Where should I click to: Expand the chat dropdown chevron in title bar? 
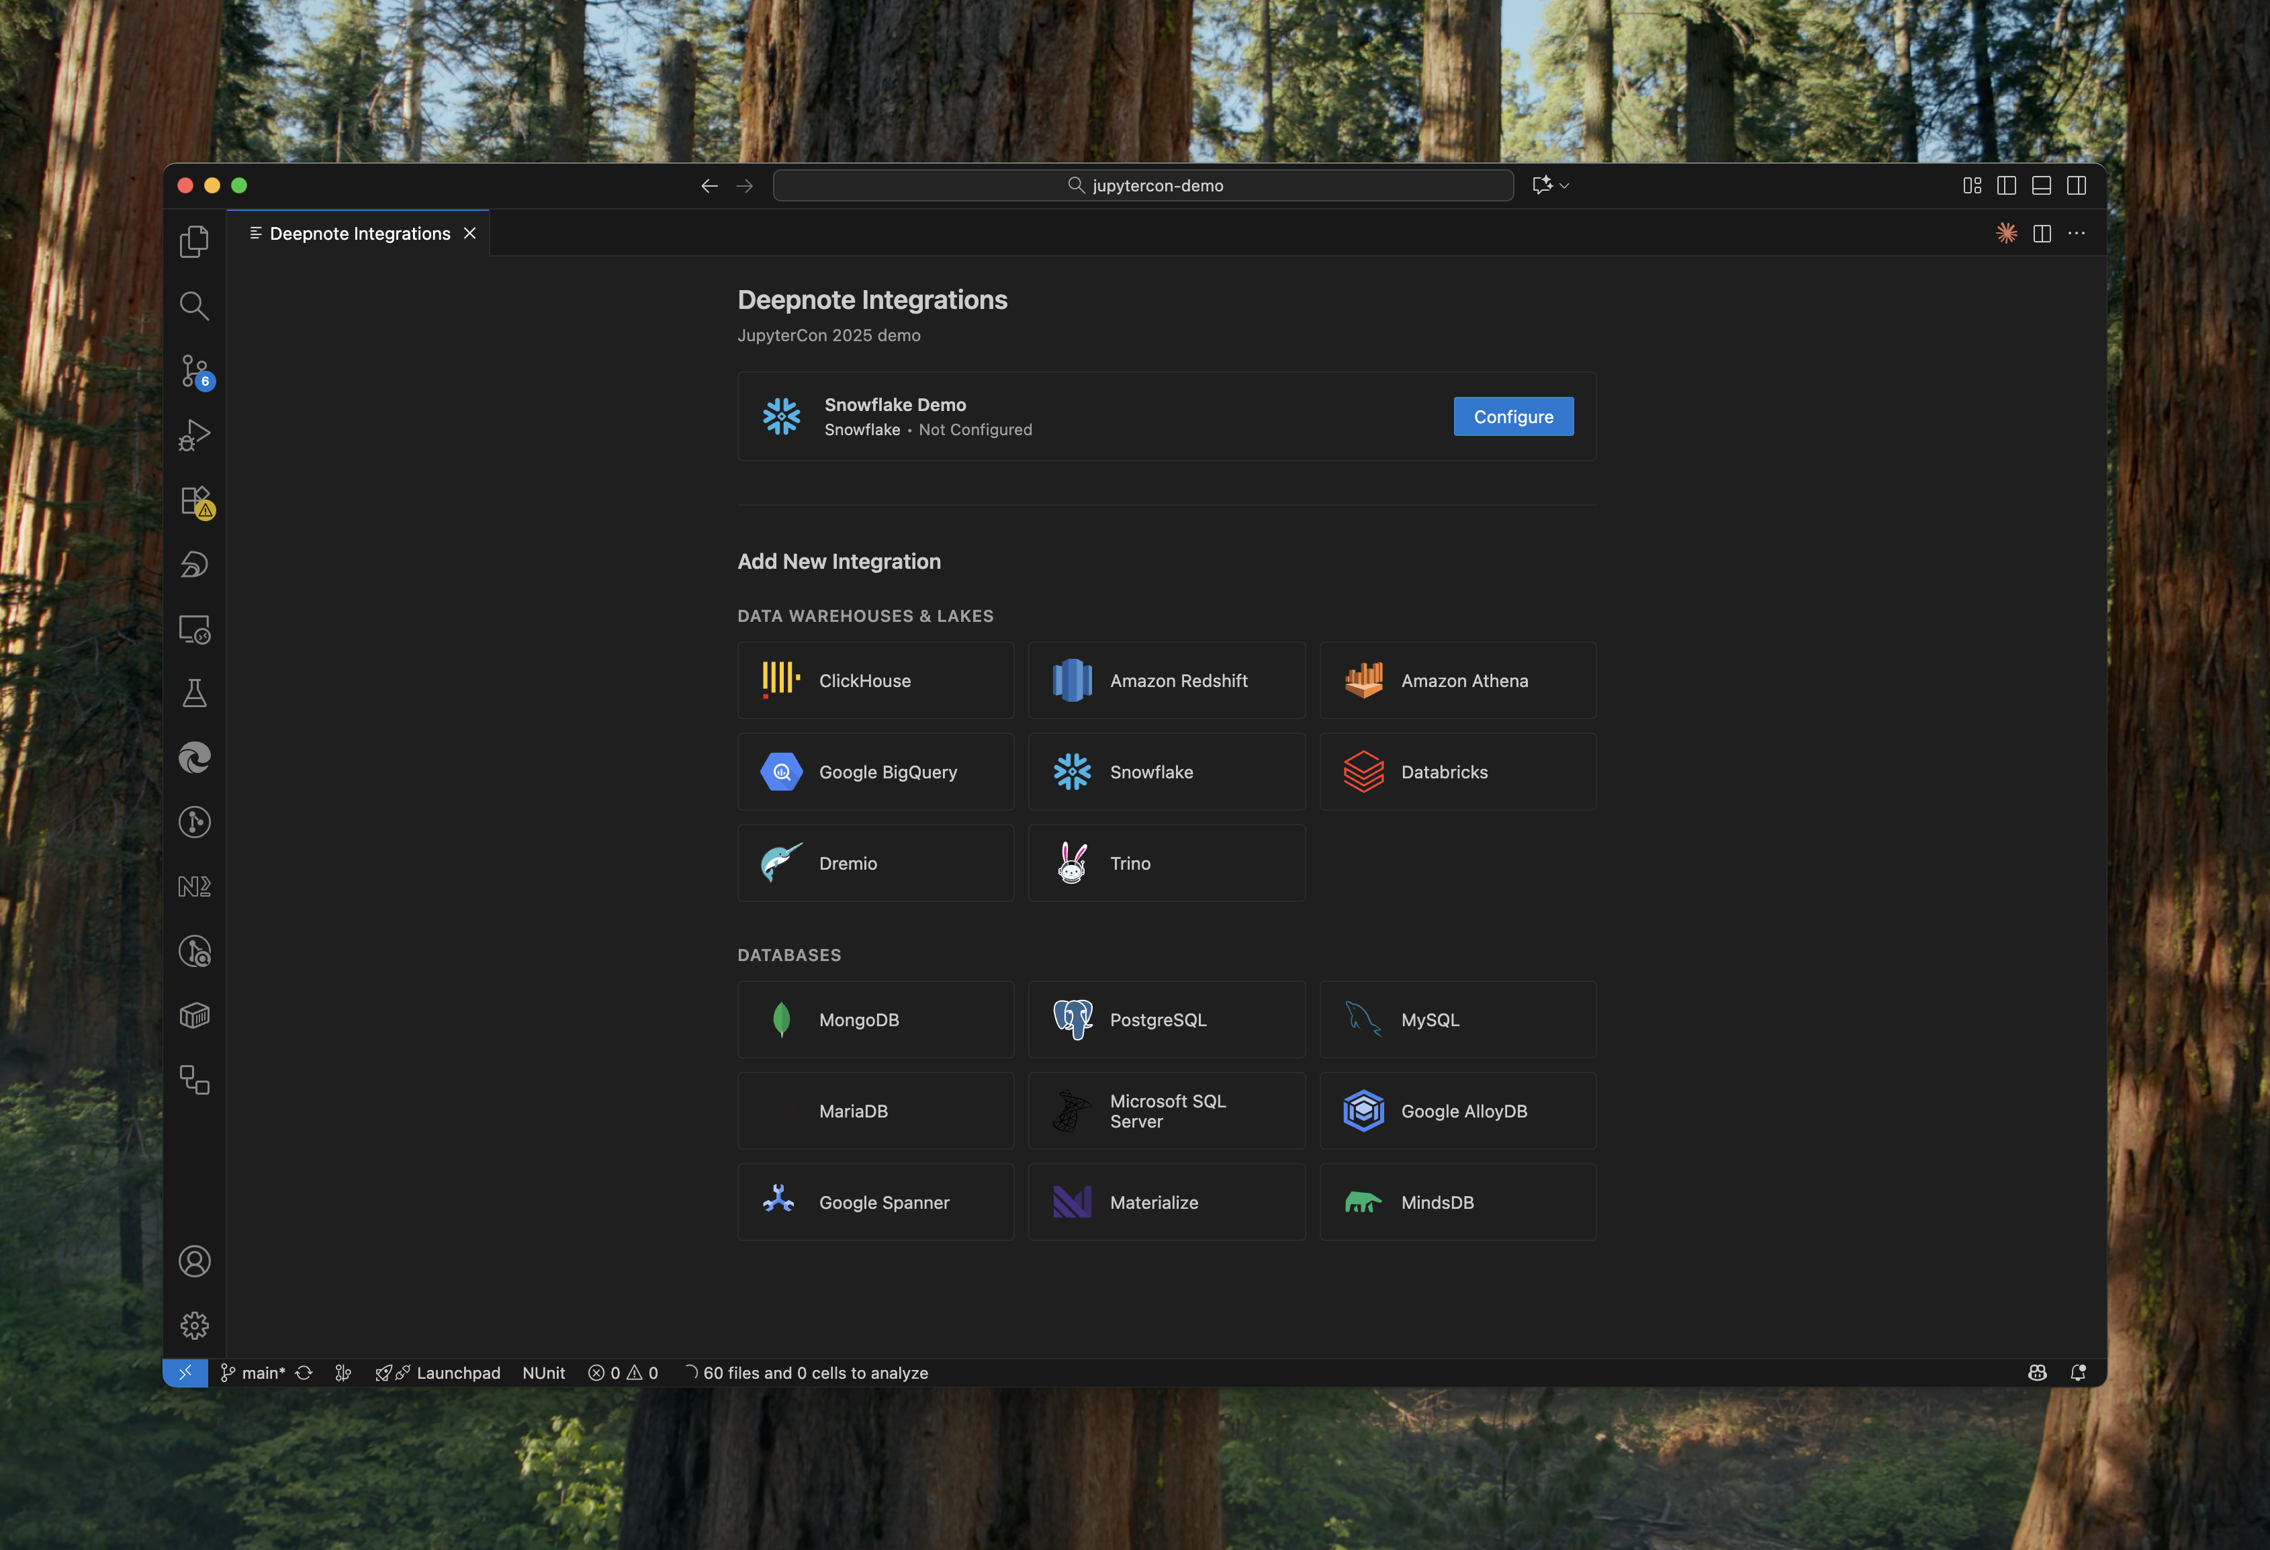(x=1565, y=185)
